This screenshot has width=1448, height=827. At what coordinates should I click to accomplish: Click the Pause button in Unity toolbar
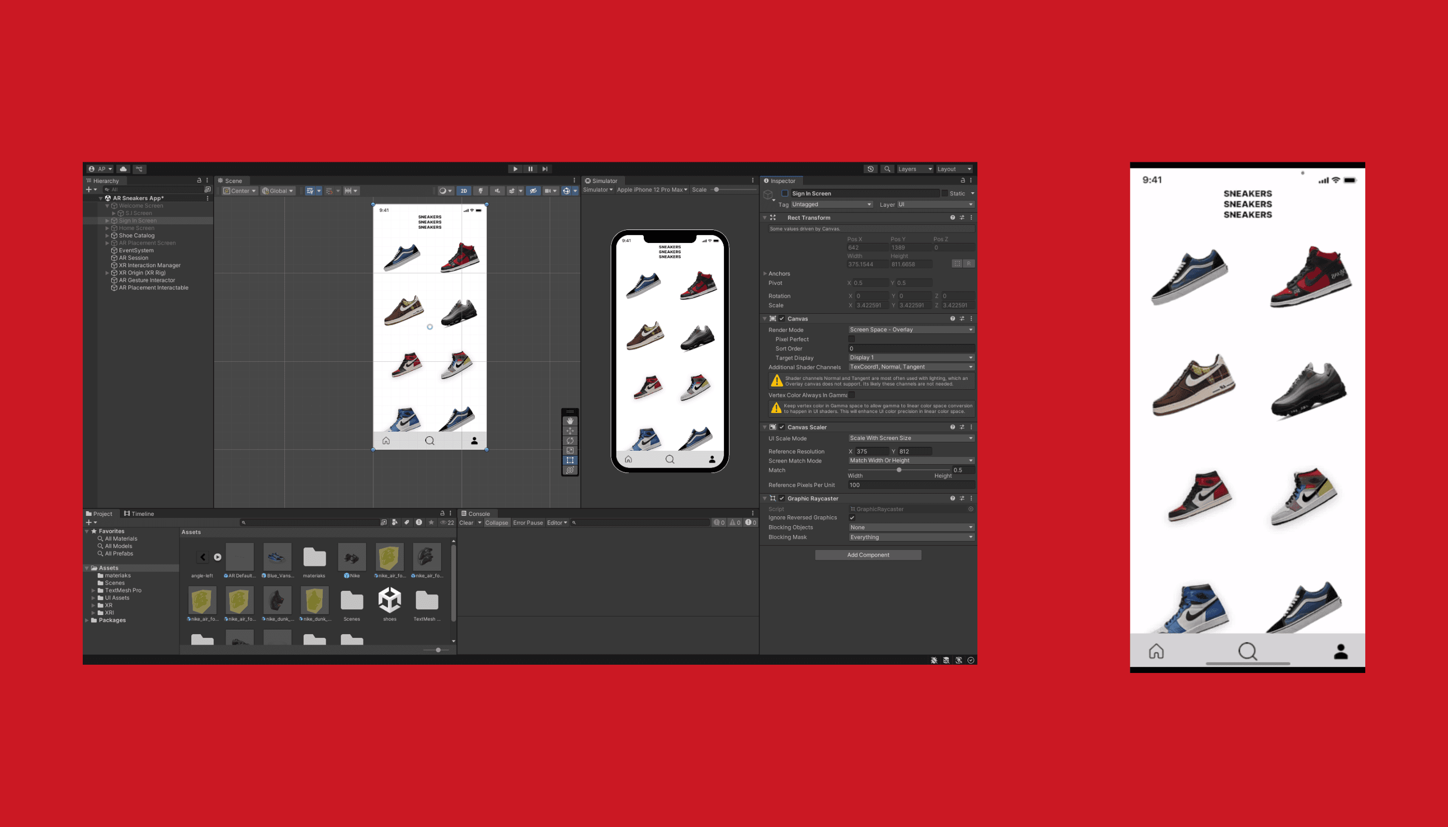[530, 169]
